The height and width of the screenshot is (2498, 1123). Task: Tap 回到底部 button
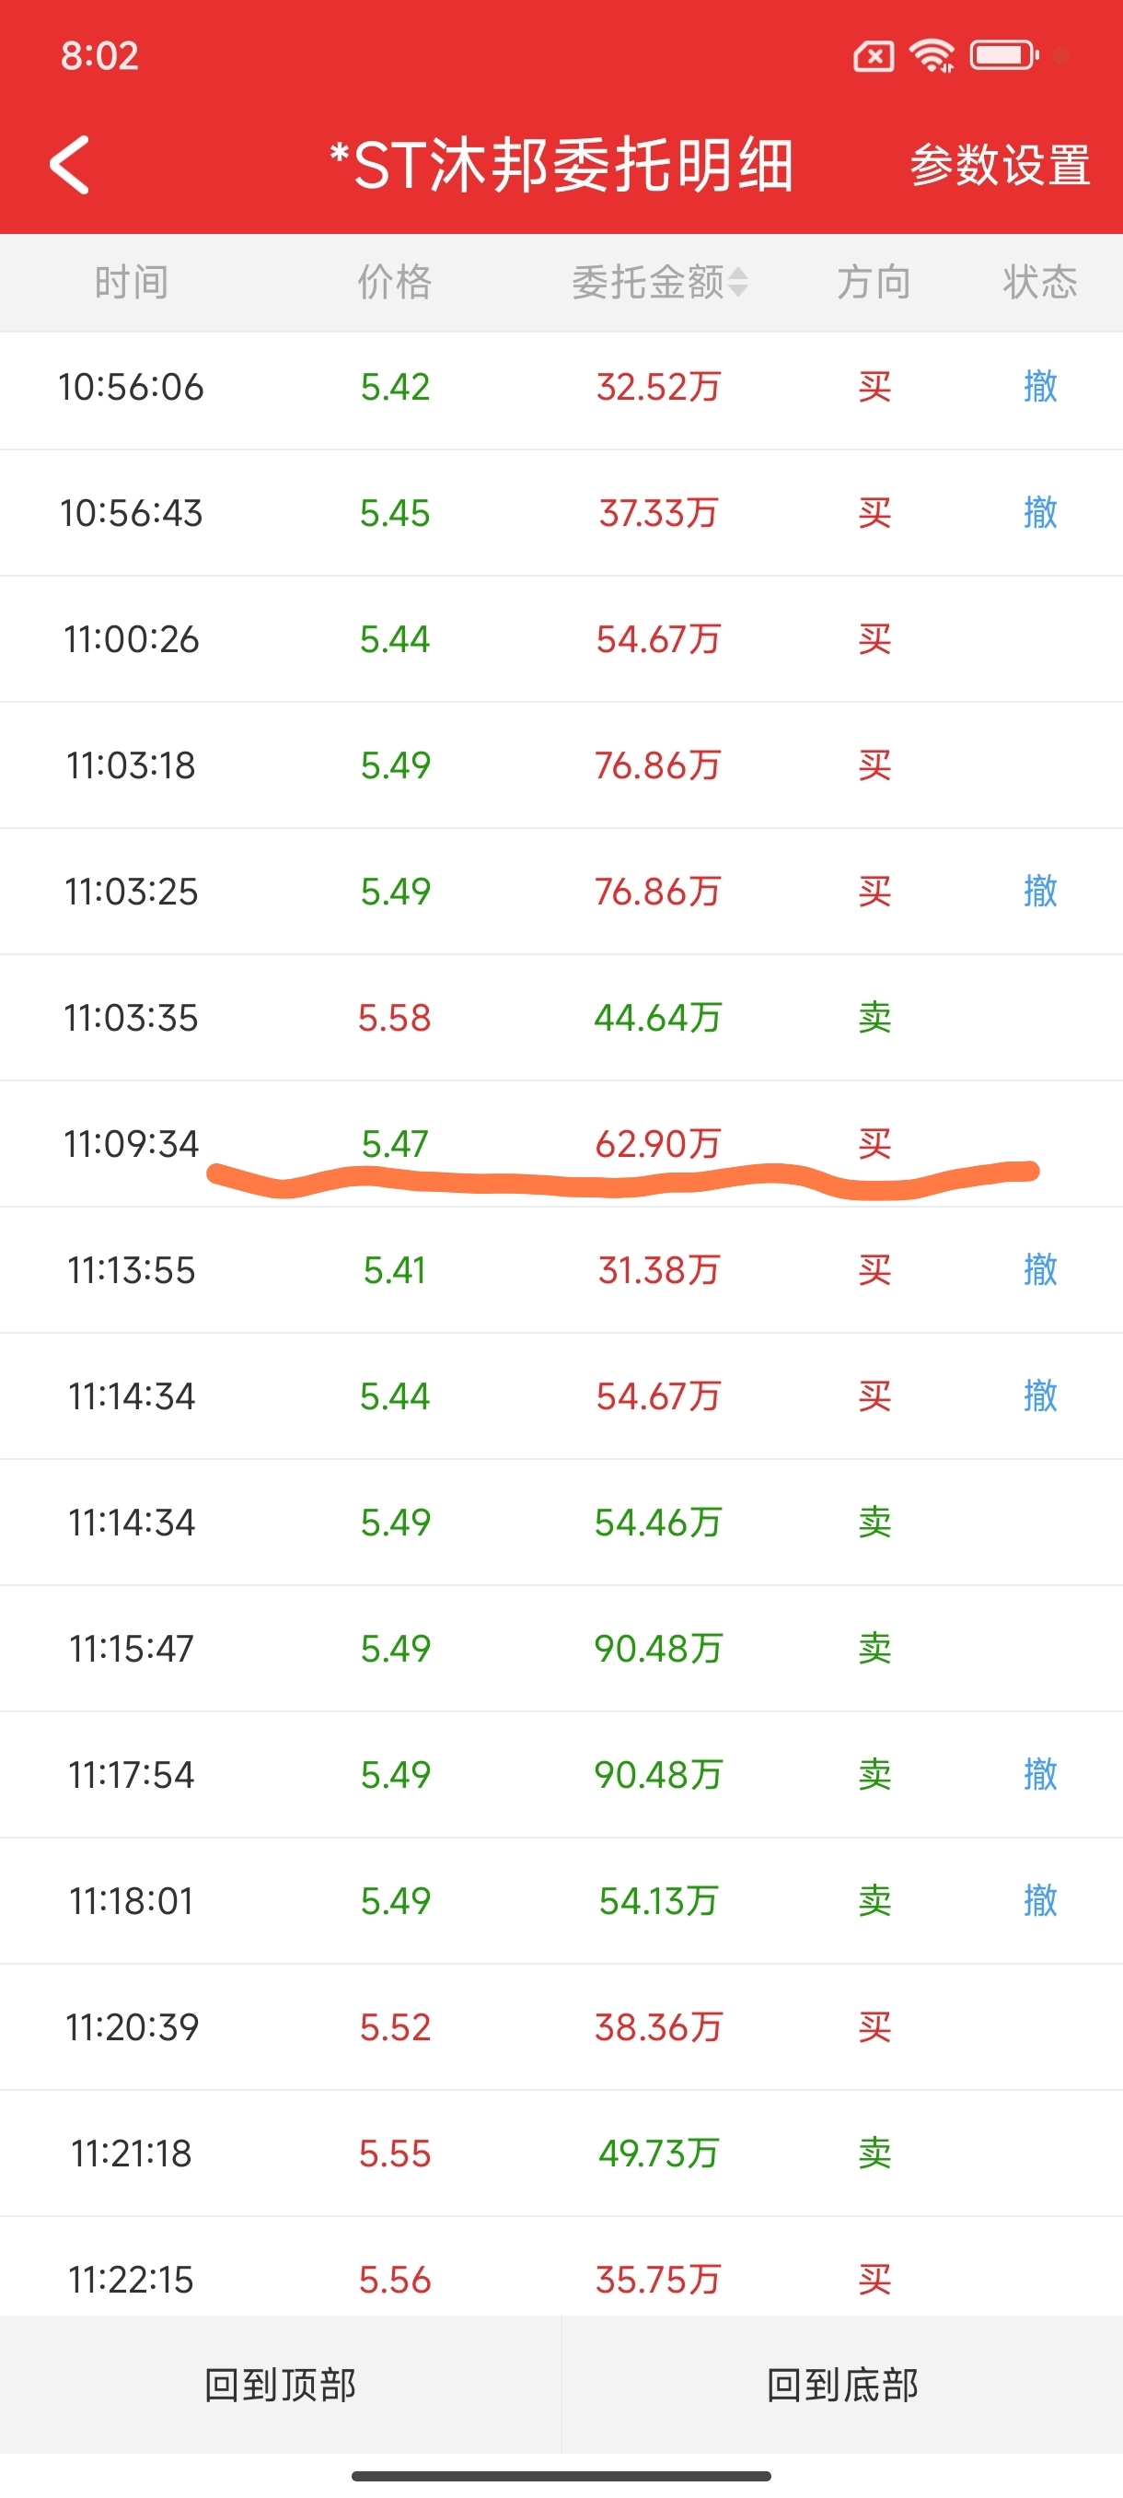[842, 2385]
